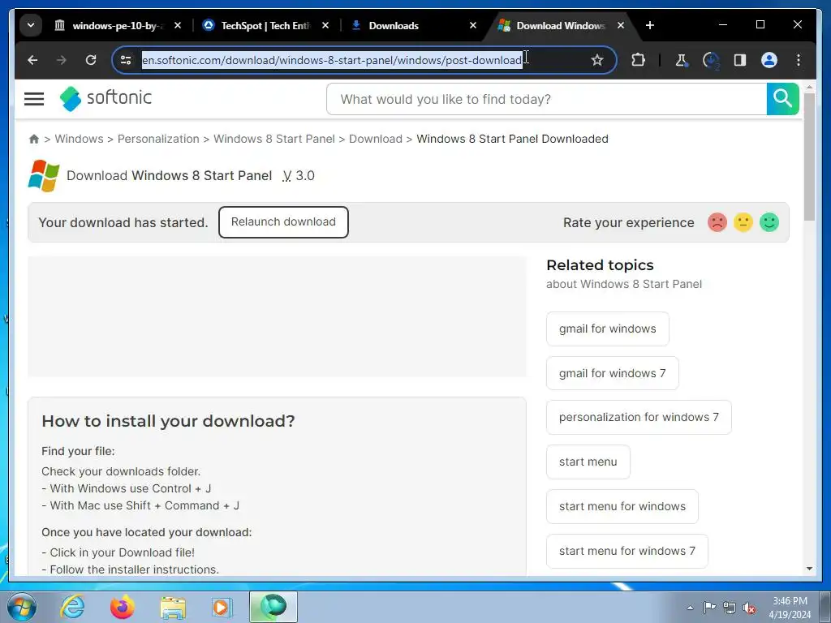Viewport: 831px width, 623px height.
Task: Click the Windows 8 Start Panel logo
Action: (44, 175)
